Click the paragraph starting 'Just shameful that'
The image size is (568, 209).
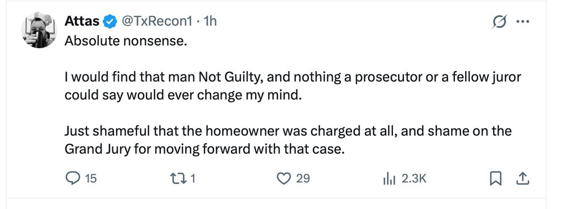click(x=288, y=140)
